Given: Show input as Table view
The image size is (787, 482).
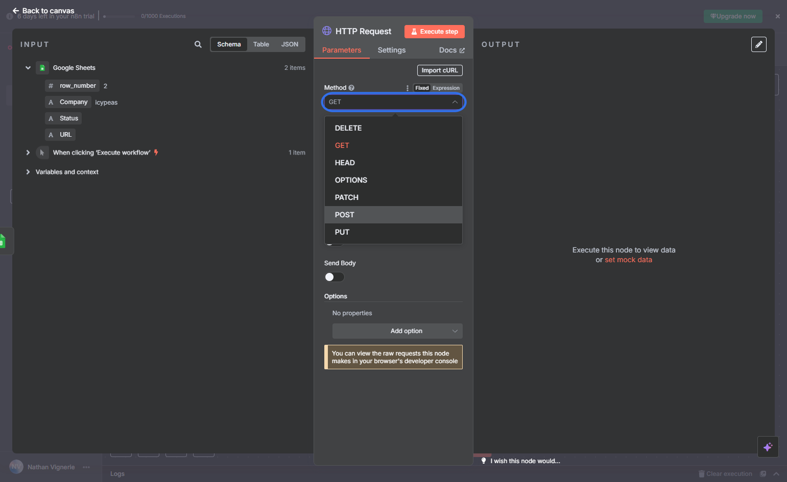Looking at the screenshot, I should point(261,44).
